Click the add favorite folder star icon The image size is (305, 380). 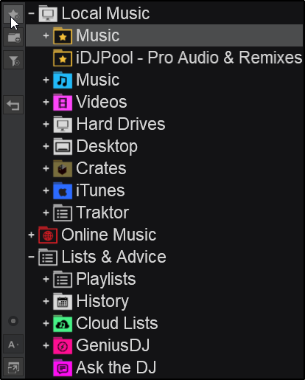(13, 14)
